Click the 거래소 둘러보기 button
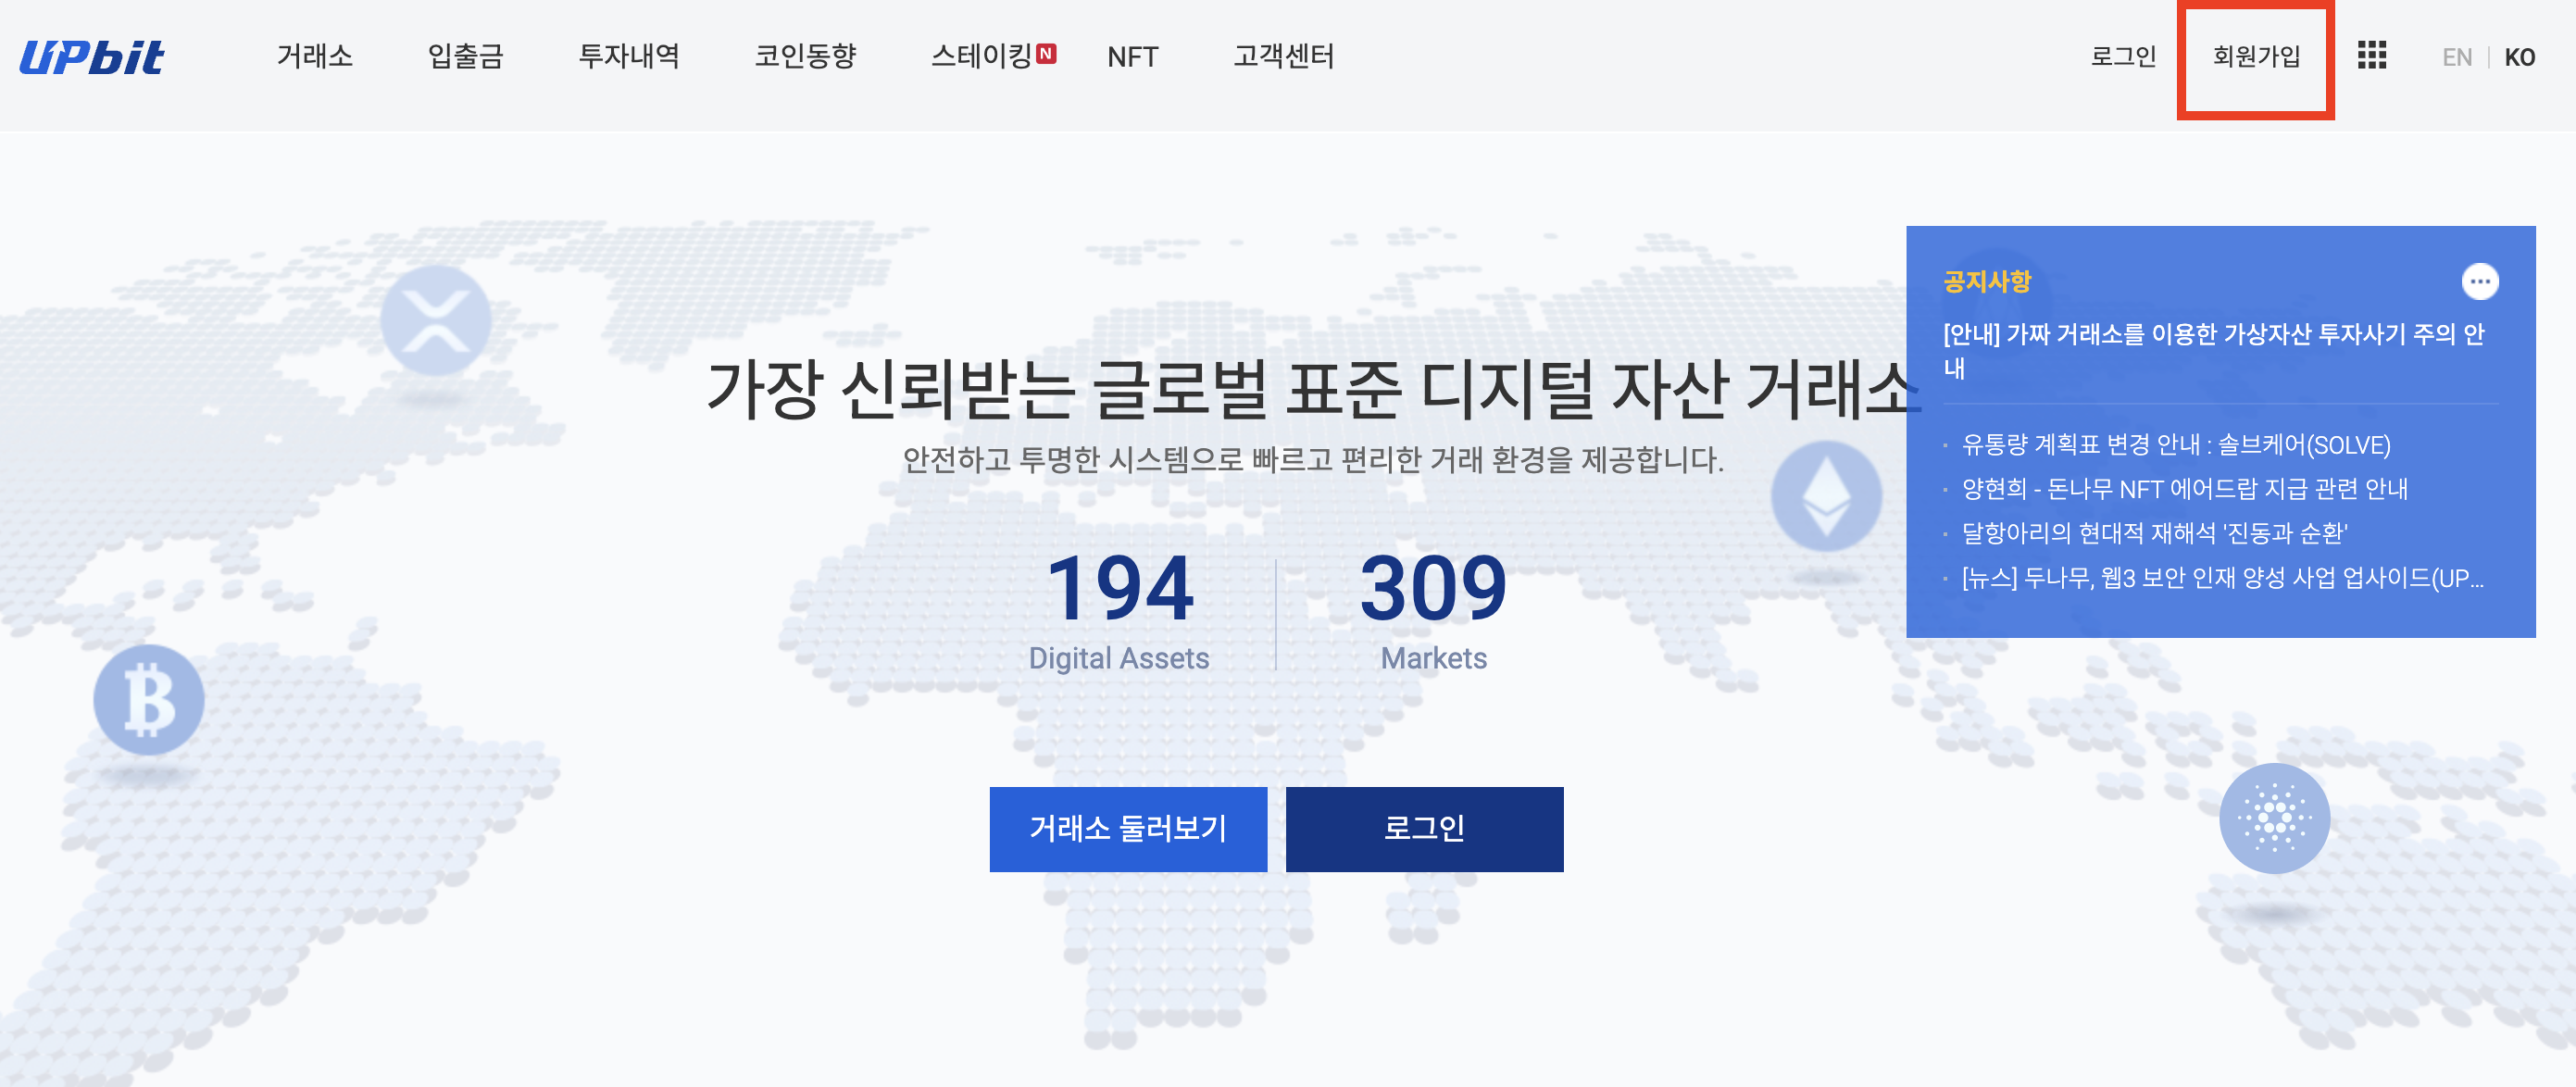2576x1087 pixels. pos(1128,828)
